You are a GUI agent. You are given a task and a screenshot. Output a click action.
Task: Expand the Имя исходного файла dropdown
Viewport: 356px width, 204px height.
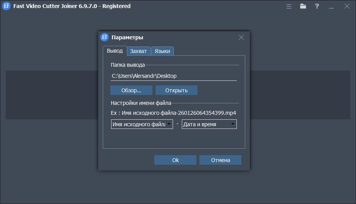point(168,124)
